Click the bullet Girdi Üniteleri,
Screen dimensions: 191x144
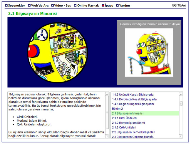point(27,117)
